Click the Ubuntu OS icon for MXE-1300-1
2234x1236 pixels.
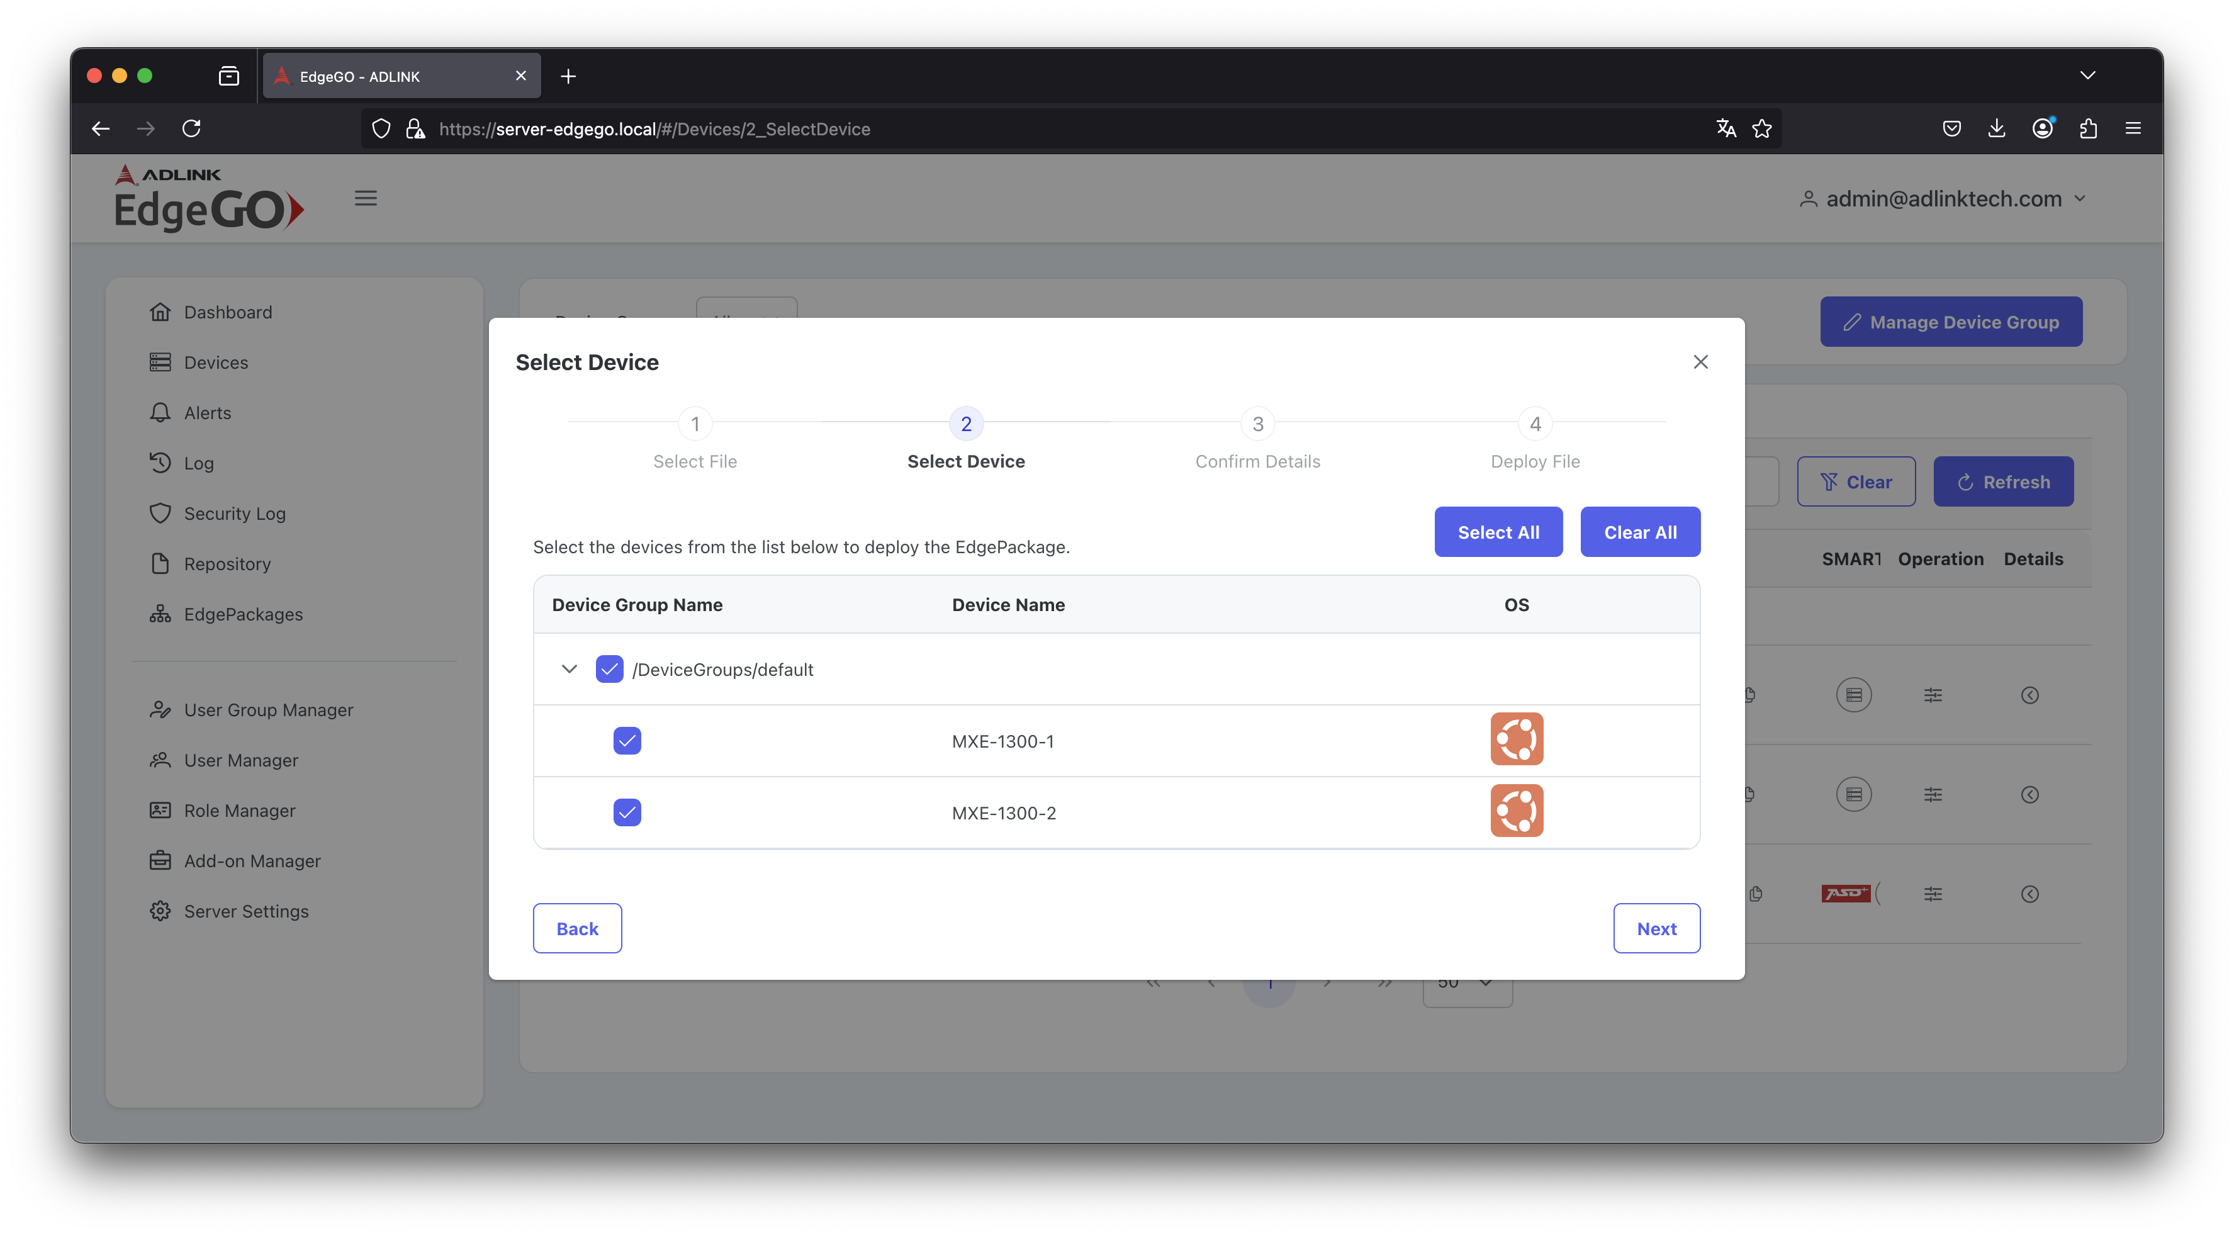[1516, 739]
